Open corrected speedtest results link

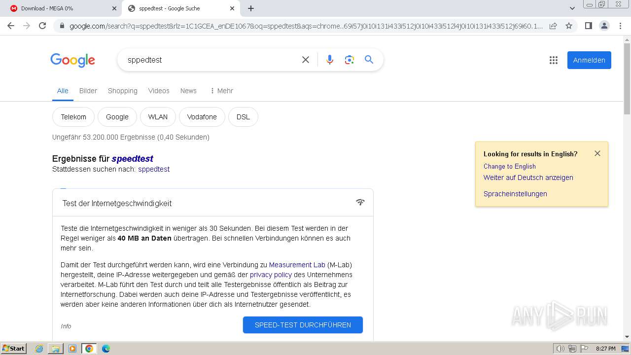pos(132,159)
